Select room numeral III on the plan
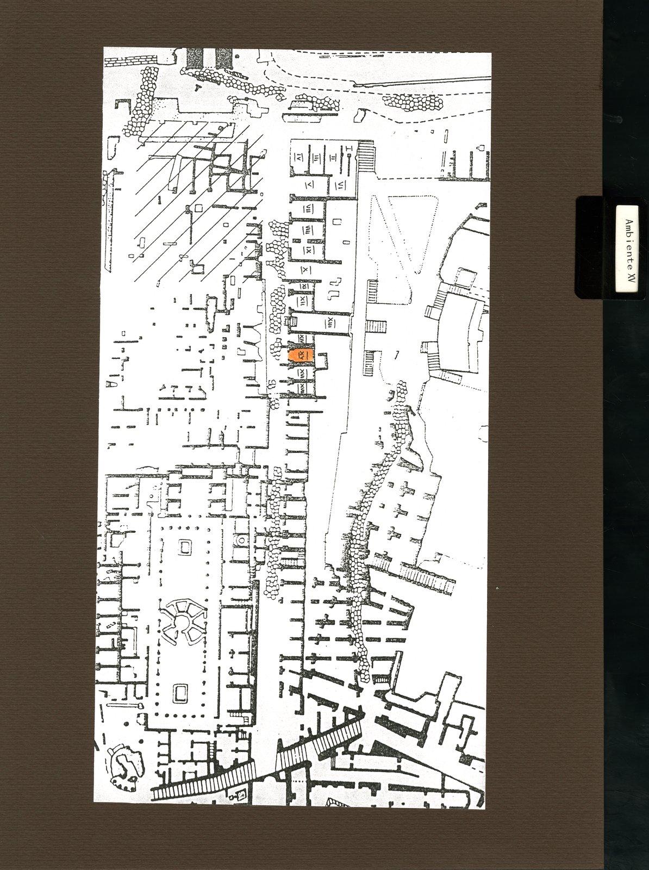This screenshot has height=870, width=649. pos(316,158)
